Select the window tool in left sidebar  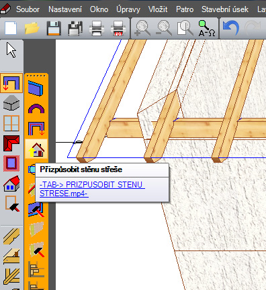(11, 123)
